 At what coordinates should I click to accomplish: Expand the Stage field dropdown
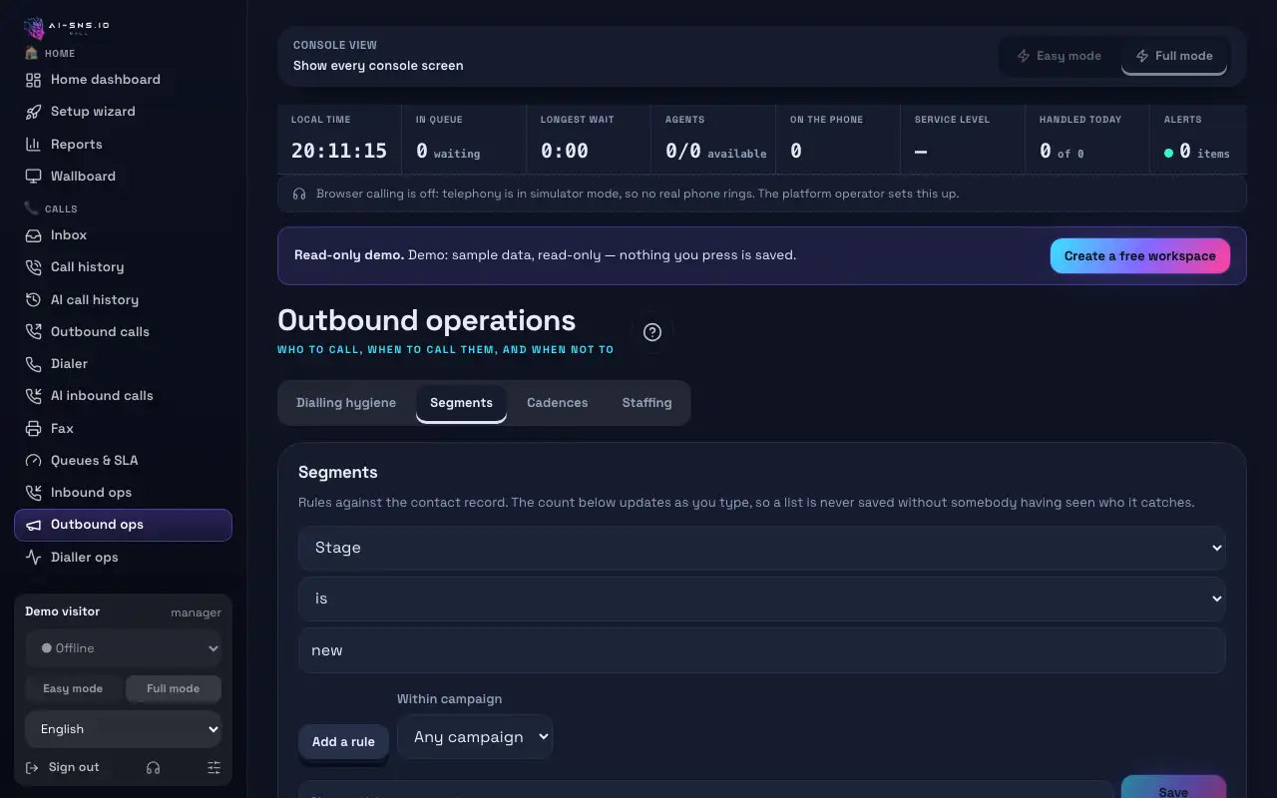pyautogui.click(x=762, y=548)
